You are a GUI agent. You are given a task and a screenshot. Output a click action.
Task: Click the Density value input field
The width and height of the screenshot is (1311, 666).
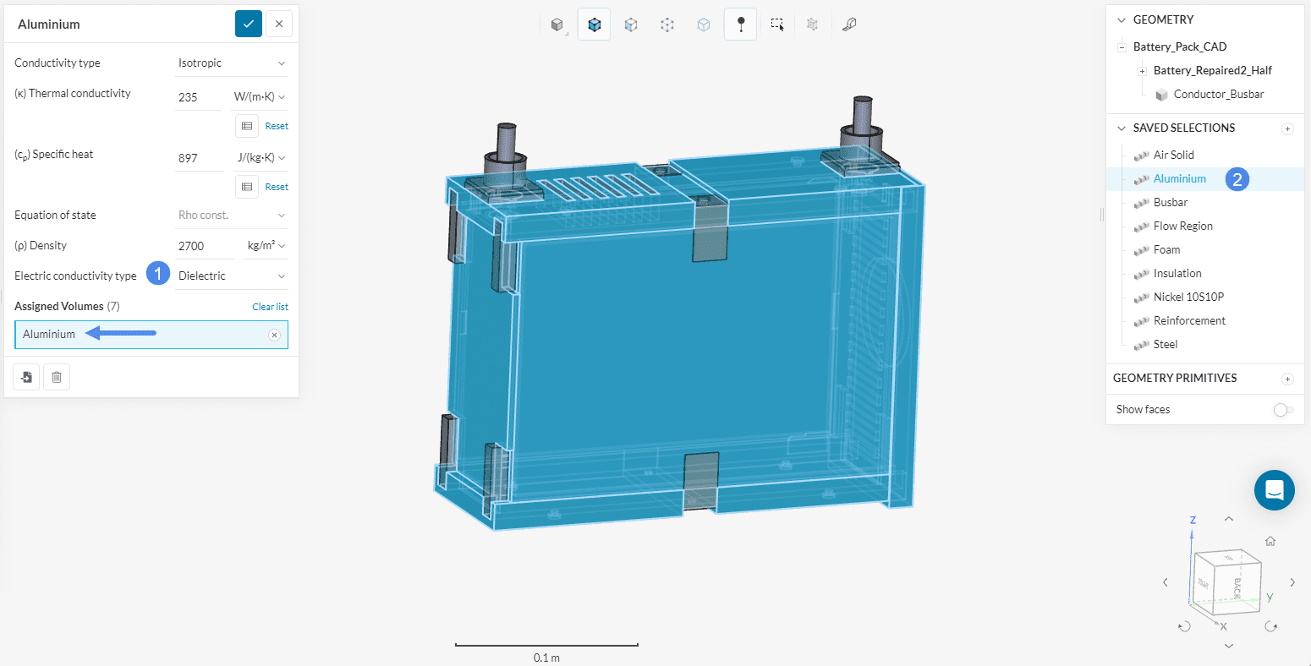(203, 246)
